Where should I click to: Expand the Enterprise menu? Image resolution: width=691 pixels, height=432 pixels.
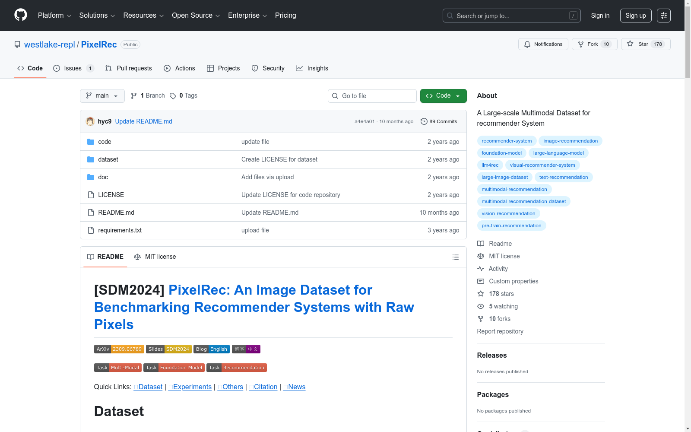pos(247,16)
